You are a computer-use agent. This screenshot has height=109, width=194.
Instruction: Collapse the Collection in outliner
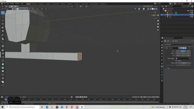(x=164, y=11)
